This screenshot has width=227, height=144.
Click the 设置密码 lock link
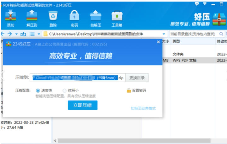pos(137,90)
